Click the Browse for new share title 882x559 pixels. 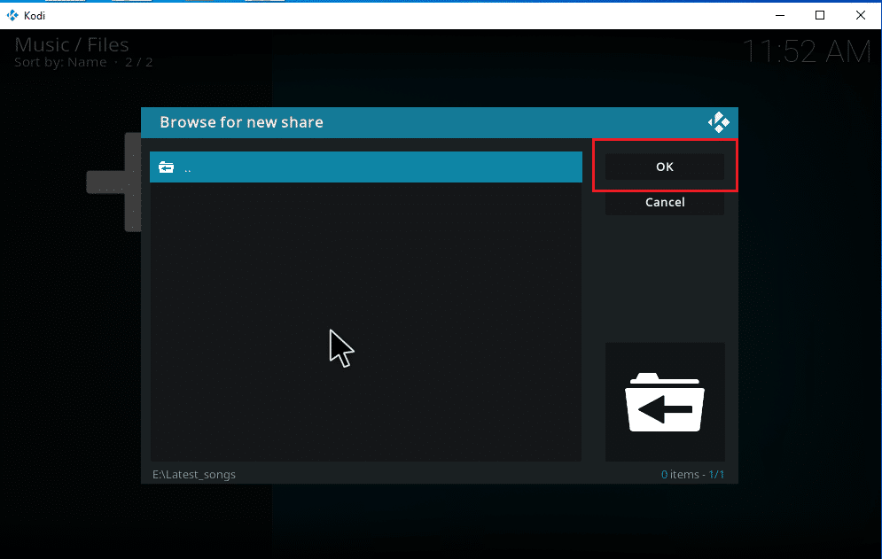coord(241,122)
